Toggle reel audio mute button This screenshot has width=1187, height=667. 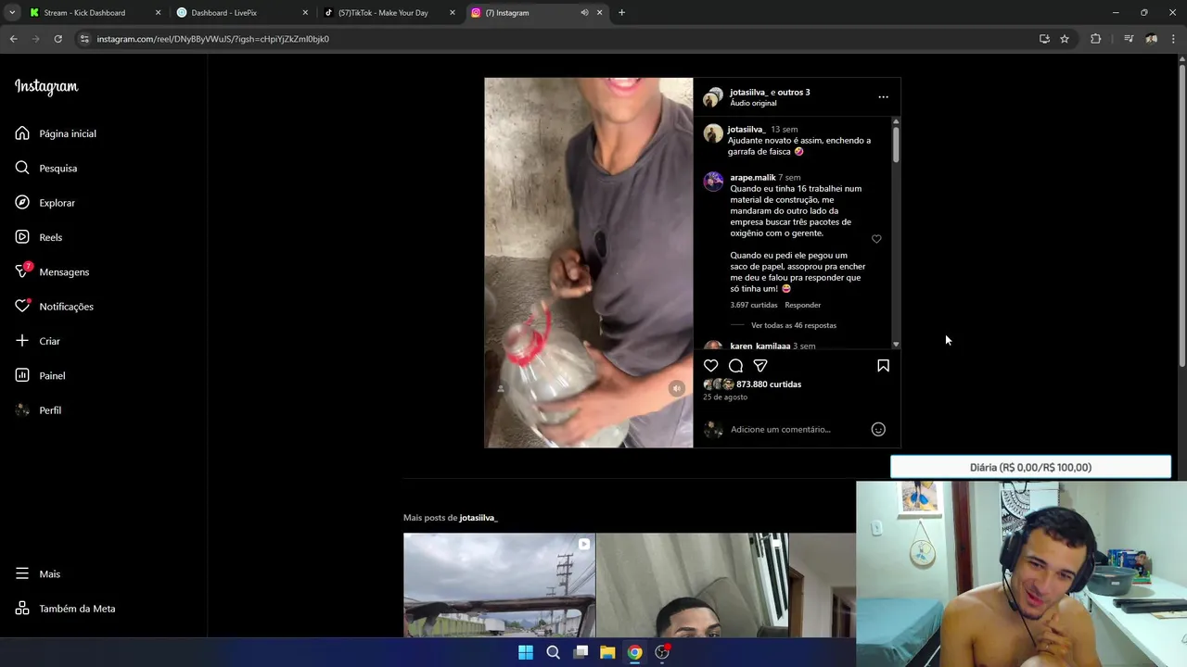click(x=677, y=389)
